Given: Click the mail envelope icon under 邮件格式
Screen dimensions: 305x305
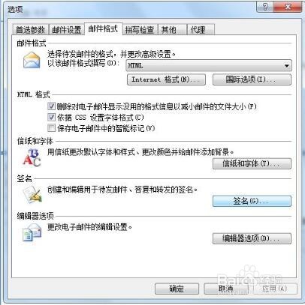Looking at the screenshot, I should tap(32, 60).
